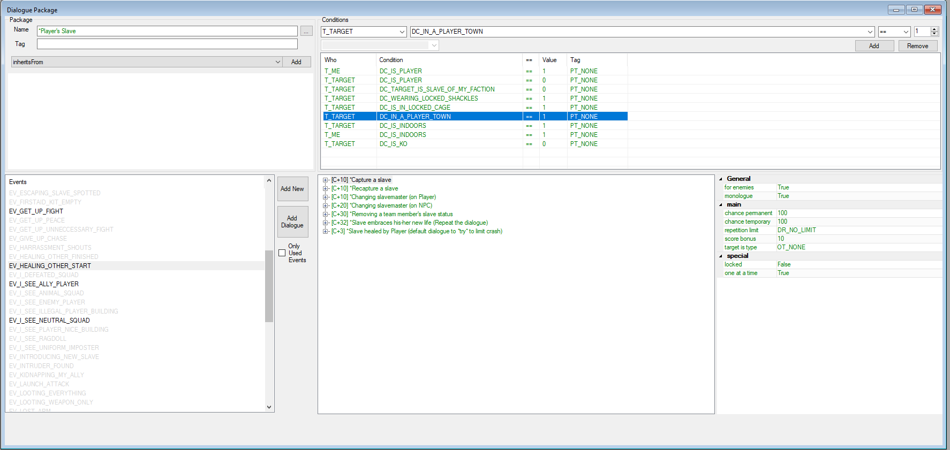The image size is (950, 450).
Task: Select the EV_LOOTING_EVERYTHING event
Action: click(x=48, y=393)
